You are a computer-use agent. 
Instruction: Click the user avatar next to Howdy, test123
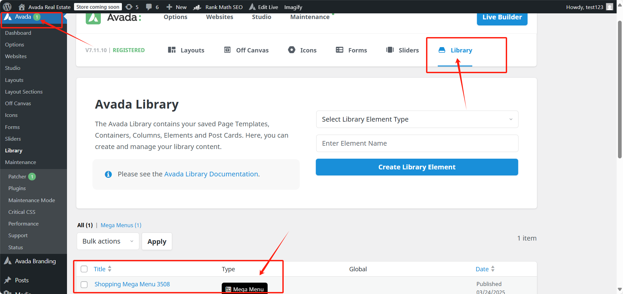click(610, 7)
